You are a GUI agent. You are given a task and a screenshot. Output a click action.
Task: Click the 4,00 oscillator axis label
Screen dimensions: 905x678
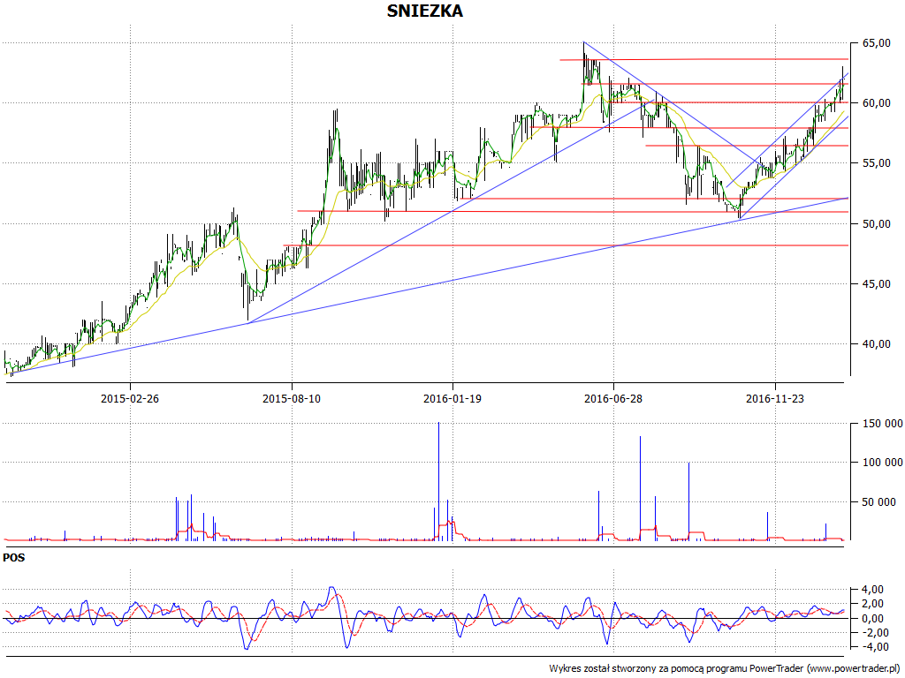tap(871, 590)
